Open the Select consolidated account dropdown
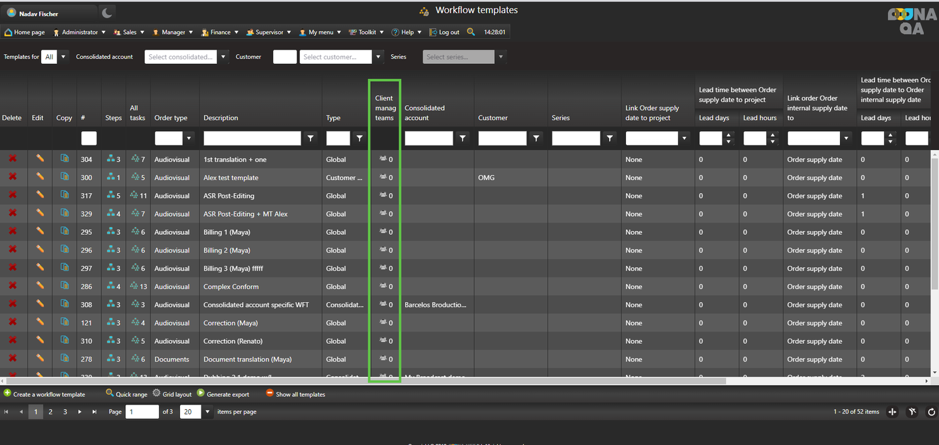The width and height of the screenshot is (939, 445). pos(223,57)
